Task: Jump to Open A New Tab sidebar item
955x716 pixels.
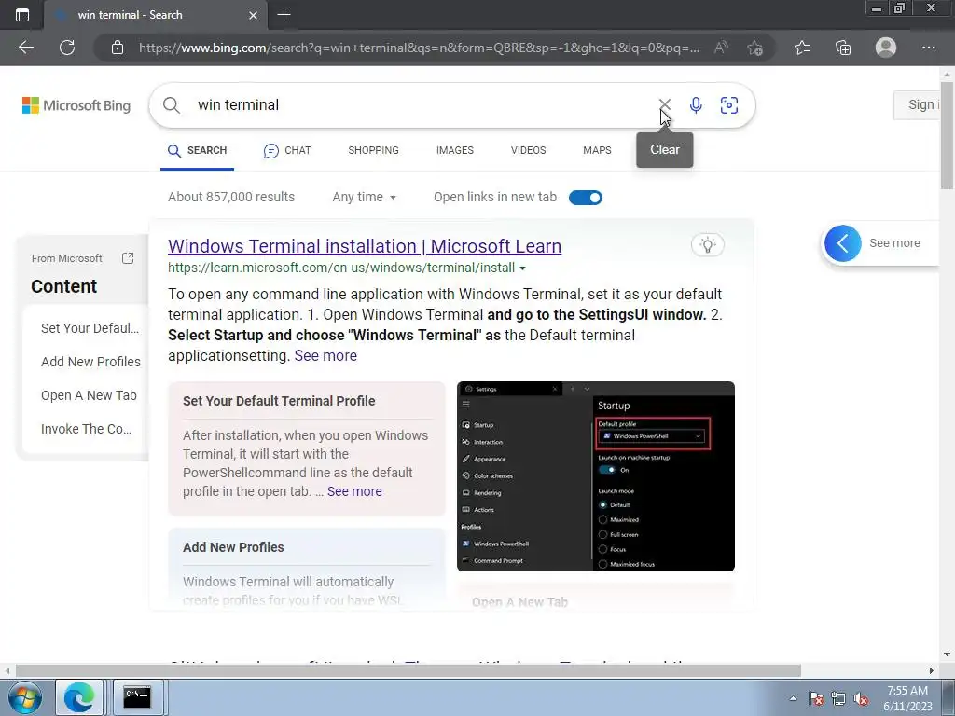Action: pos(89,395)
